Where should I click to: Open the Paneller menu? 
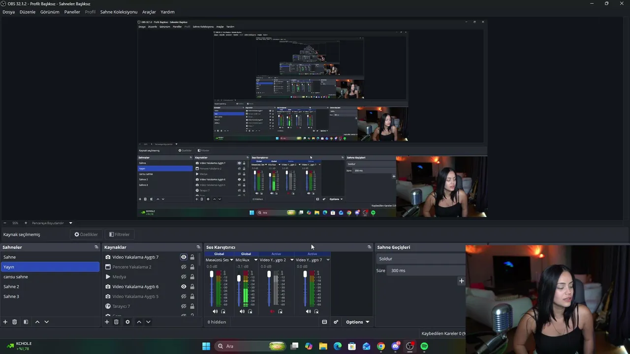coord(72,12)
